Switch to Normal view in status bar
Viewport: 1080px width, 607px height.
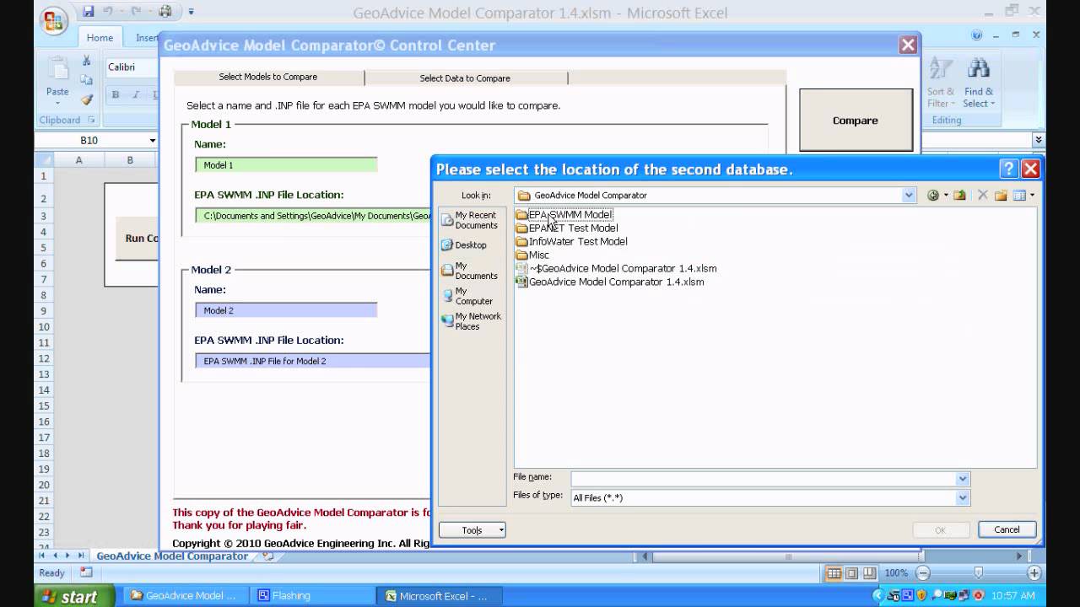834,573
